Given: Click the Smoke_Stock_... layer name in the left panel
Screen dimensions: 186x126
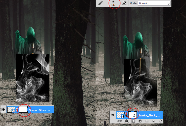Looking at the screenshot, I should pyautogui.click(x=40, y=110).
